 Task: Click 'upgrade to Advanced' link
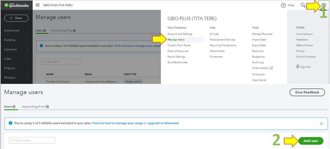(x=163, y=123)
